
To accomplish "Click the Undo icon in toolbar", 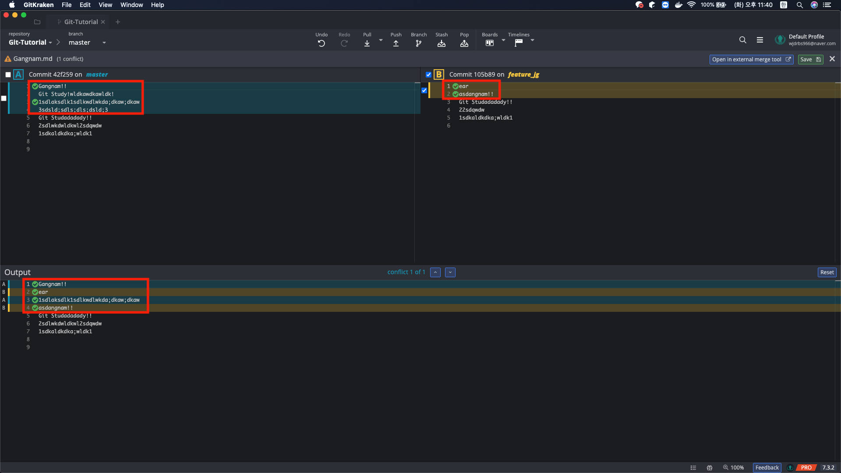I will (321, 43).
